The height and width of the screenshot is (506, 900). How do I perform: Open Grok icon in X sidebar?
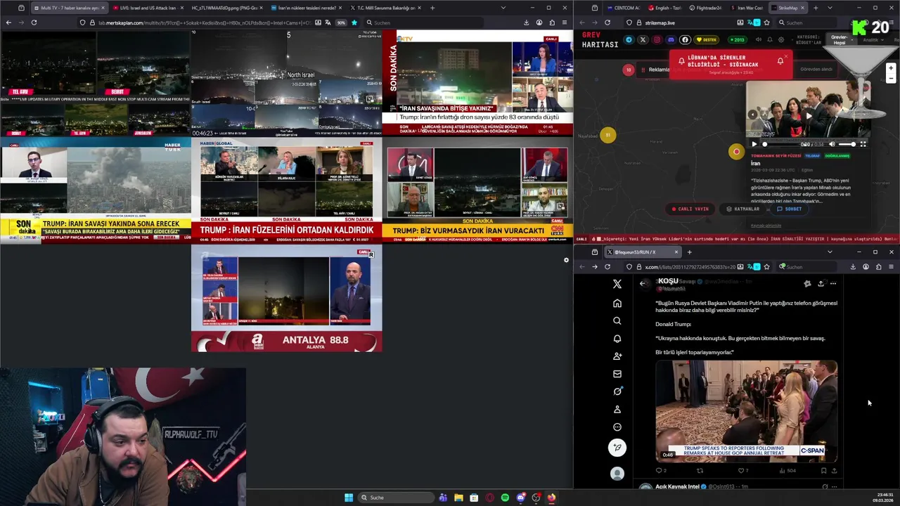(x=617, y=391)
